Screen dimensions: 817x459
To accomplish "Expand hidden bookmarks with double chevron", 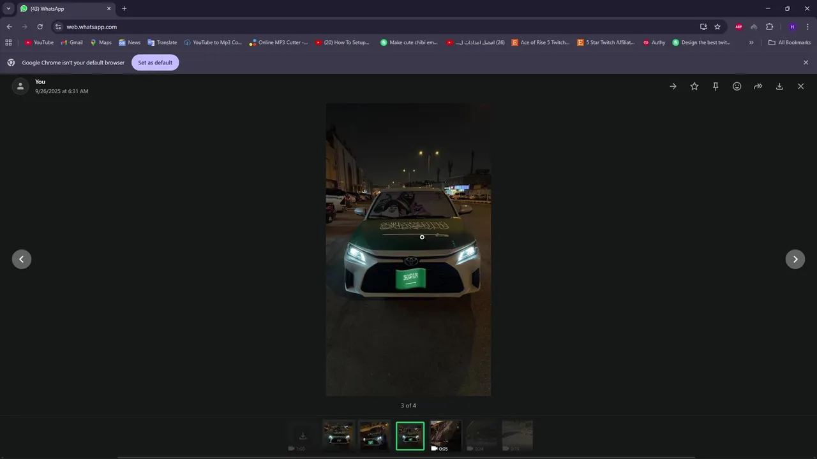I will [751, 43].
